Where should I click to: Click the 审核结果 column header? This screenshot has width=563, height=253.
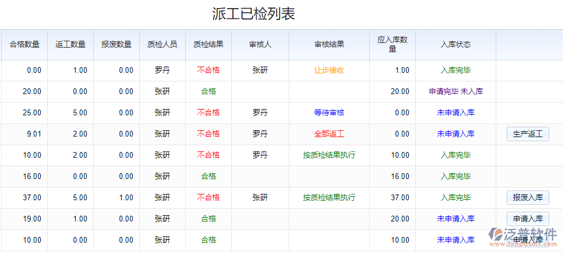tap(329, 44)
